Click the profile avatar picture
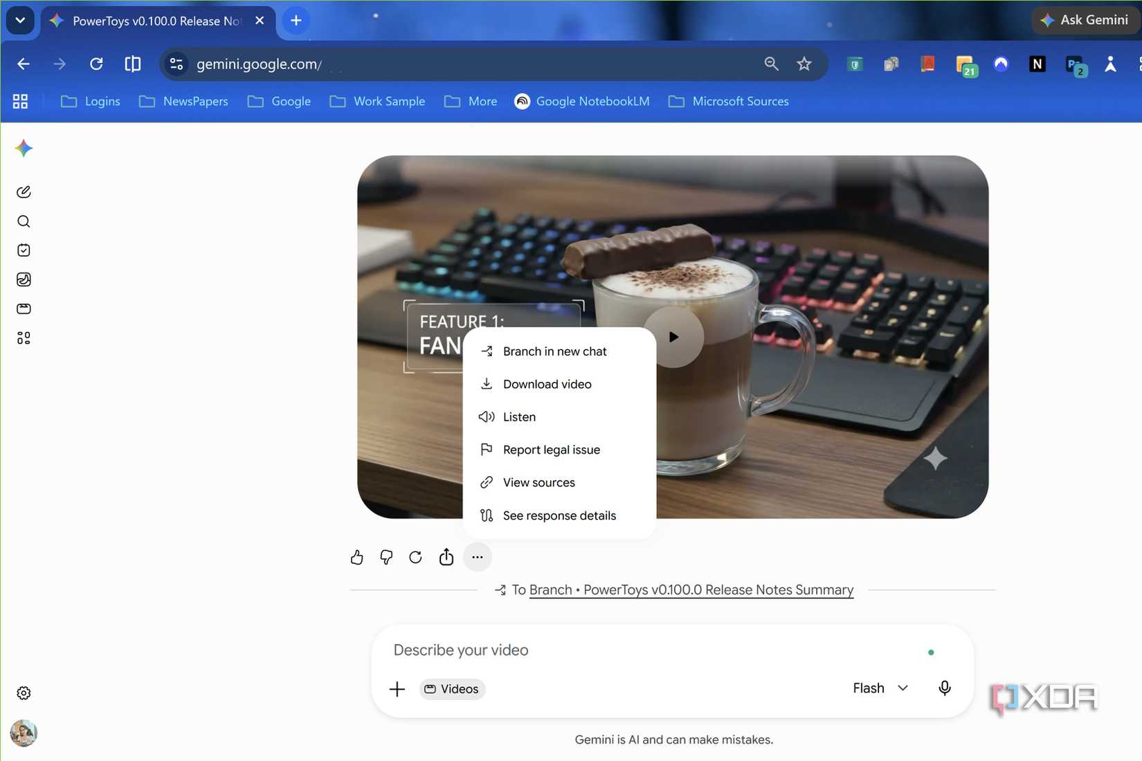 click(x=24, y=733)
